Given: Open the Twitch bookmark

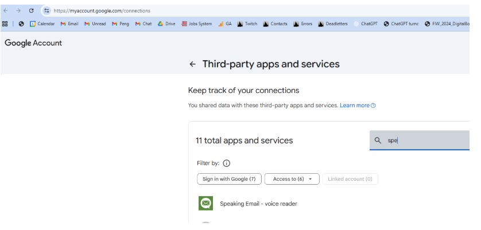Looking at the screenshot, I should [x=247, y=24].
